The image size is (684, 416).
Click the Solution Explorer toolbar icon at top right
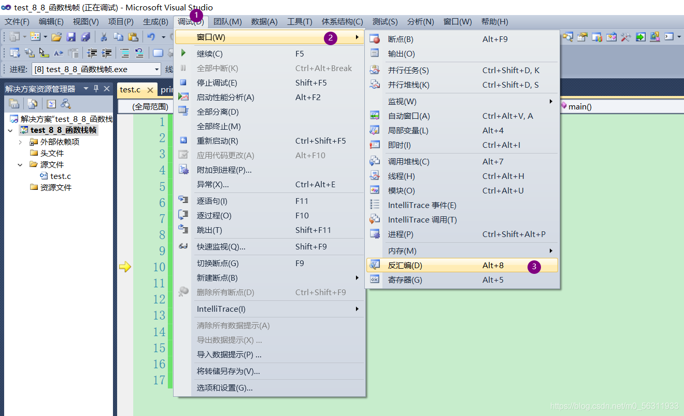click(x=567, y=37)
